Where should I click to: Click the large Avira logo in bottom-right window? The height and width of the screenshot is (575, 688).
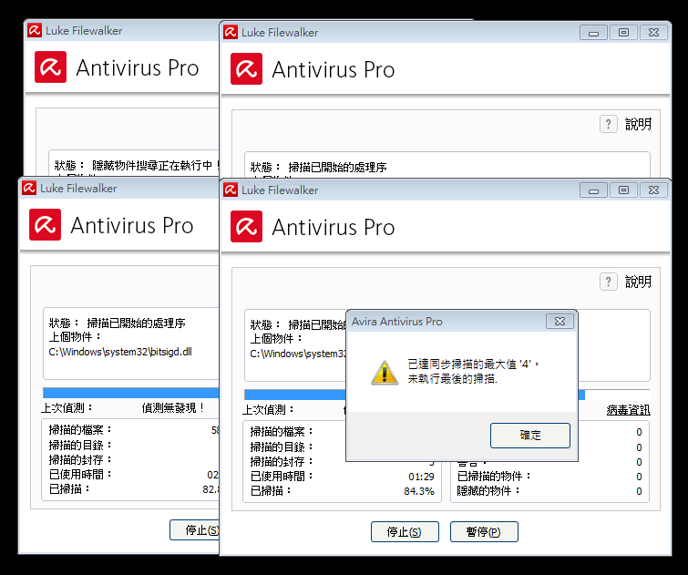pyautogui.click(x=246, y=227)
